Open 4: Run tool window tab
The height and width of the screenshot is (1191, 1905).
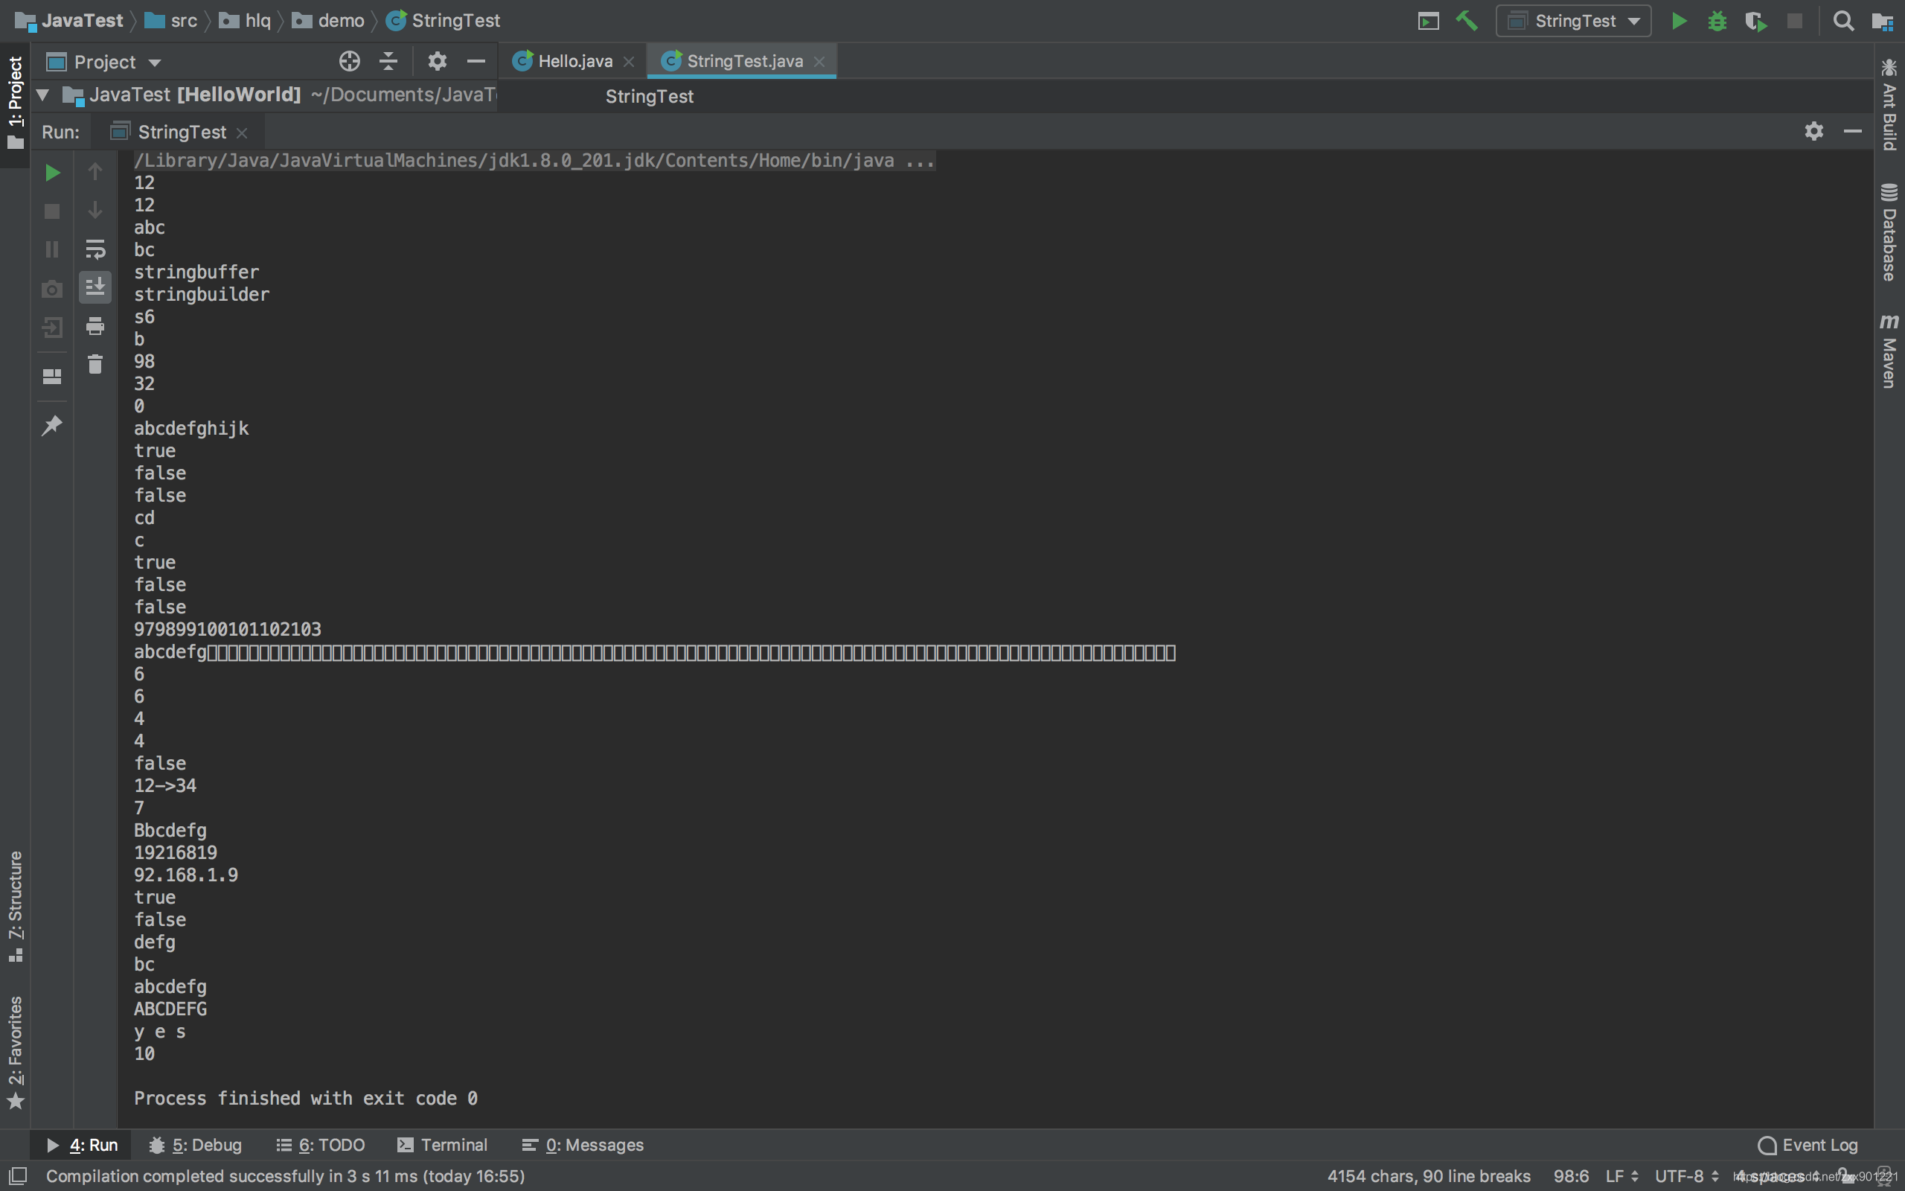tap(82, 1145)
